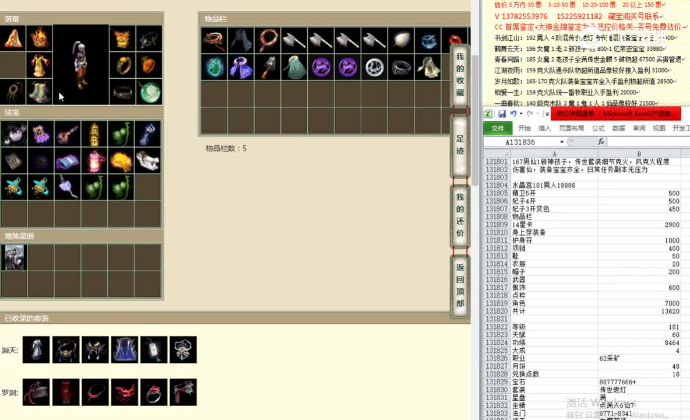Select cell with 水晶宫181男人18888

(554, 185)
